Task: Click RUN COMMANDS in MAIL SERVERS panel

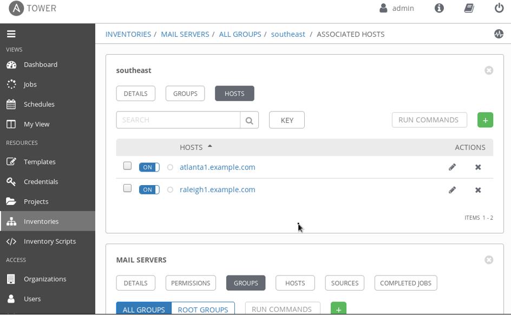Action: (282, 309)
